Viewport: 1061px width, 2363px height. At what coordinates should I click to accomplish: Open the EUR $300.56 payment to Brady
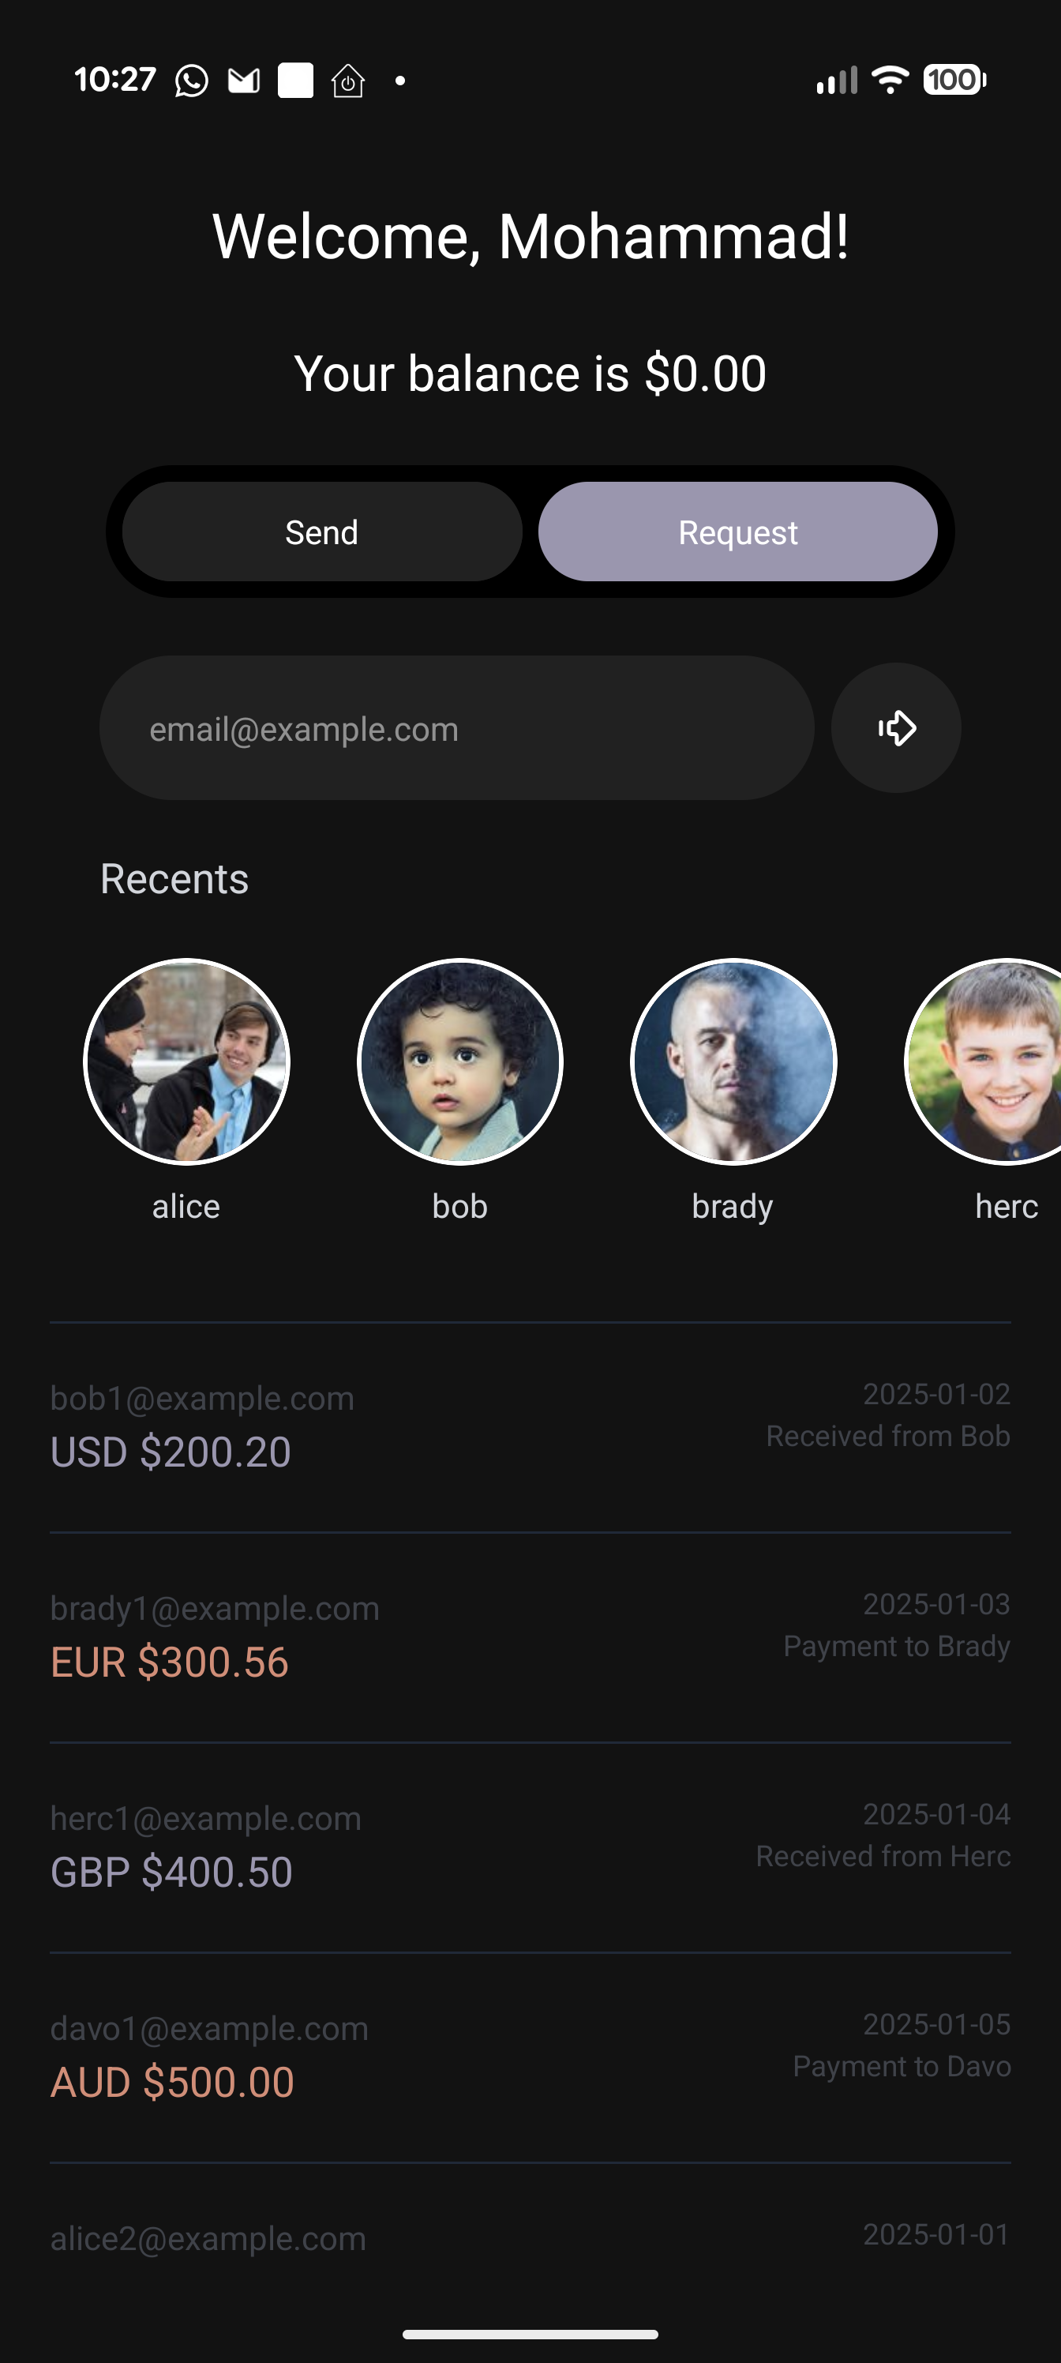point(530,1638)
